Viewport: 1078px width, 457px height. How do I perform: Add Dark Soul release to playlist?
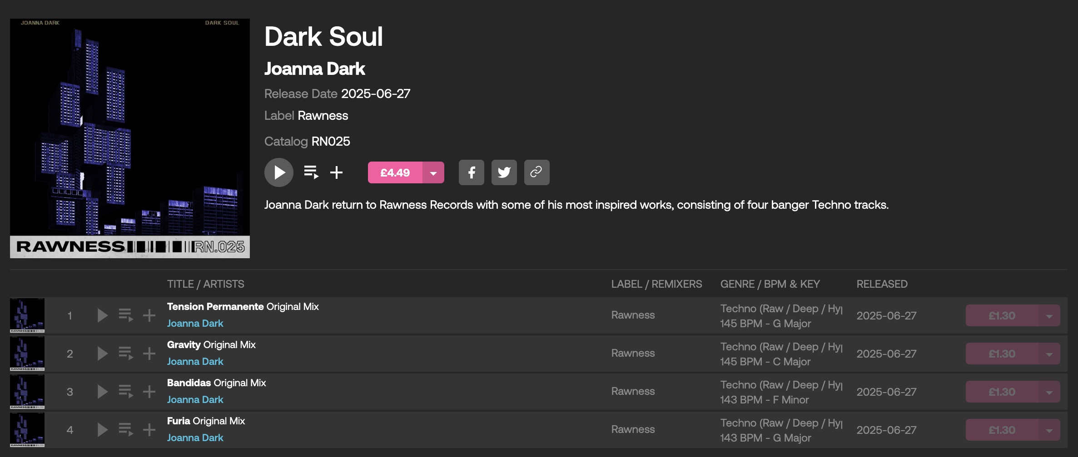(x=336, y=172)
